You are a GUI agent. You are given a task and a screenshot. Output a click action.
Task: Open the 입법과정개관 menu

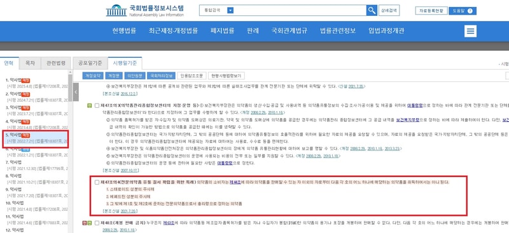[x=386, y=31]
